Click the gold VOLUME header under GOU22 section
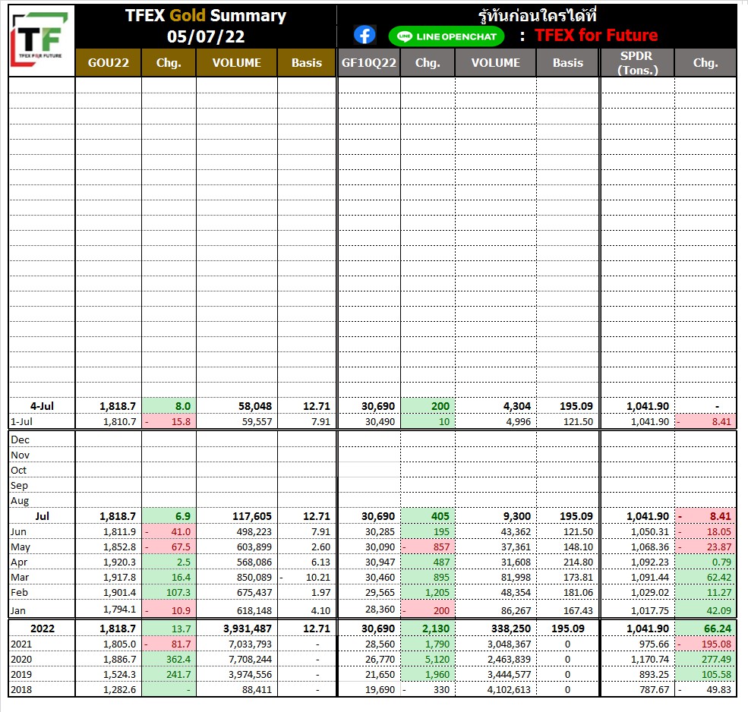The height and width of the screenshot is (712, 748). [237, 62]
